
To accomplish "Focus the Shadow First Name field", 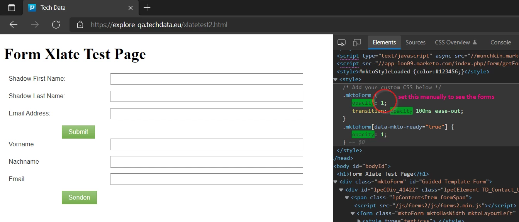I will pos(207,79).
